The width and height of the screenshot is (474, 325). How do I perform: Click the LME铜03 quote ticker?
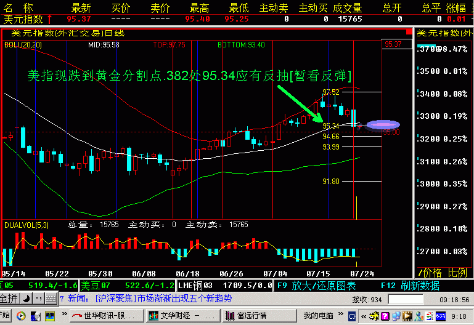click(225, 286)
